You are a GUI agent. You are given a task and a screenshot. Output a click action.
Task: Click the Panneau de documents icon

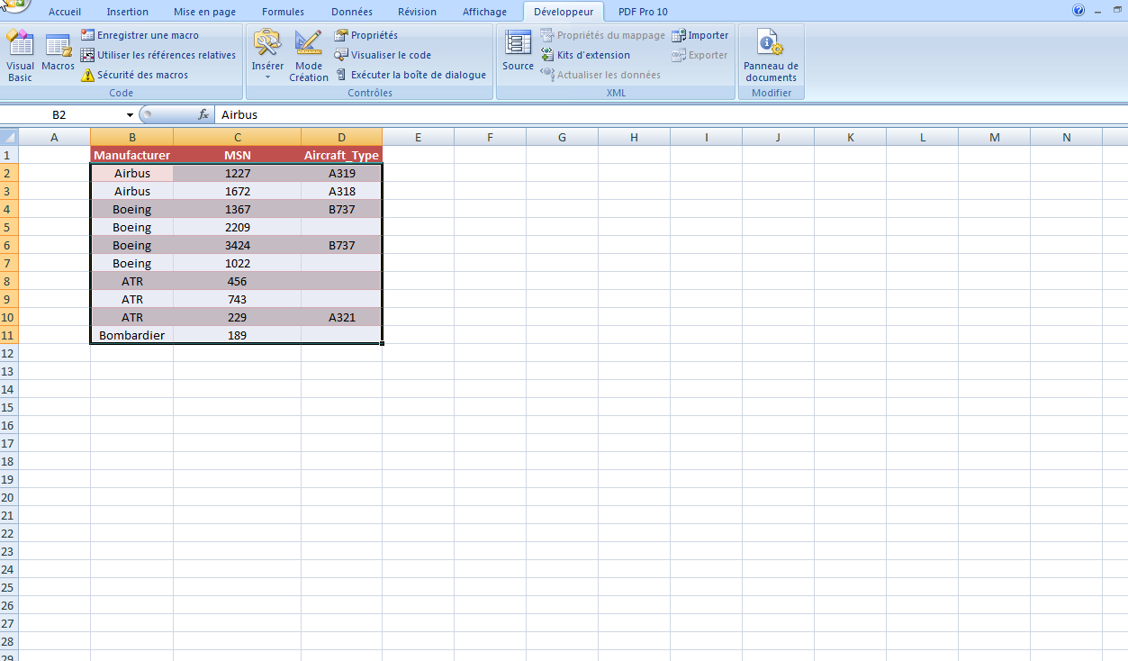[770, 56]
